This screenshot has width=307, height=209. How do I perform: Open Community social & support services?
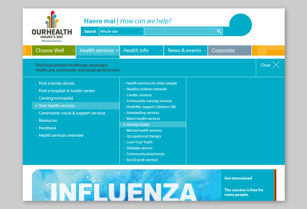tap(72, 113)
